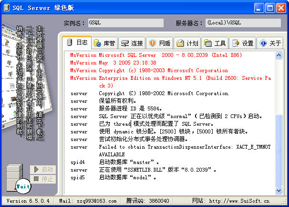Maximize the SQL Server window
The image size is (289, 207).
click(x=270, y=8)
